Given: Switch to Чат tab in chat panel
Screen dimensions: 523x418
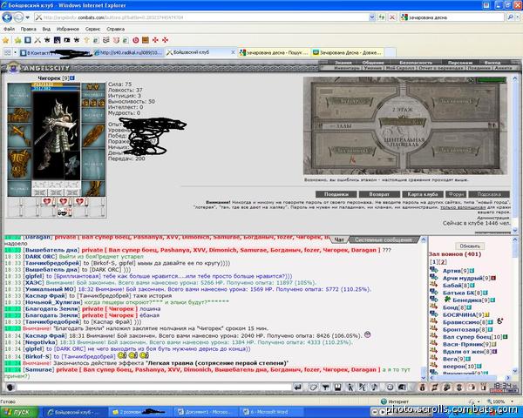Looking at the screenshot, I should [x=339, y=239].
